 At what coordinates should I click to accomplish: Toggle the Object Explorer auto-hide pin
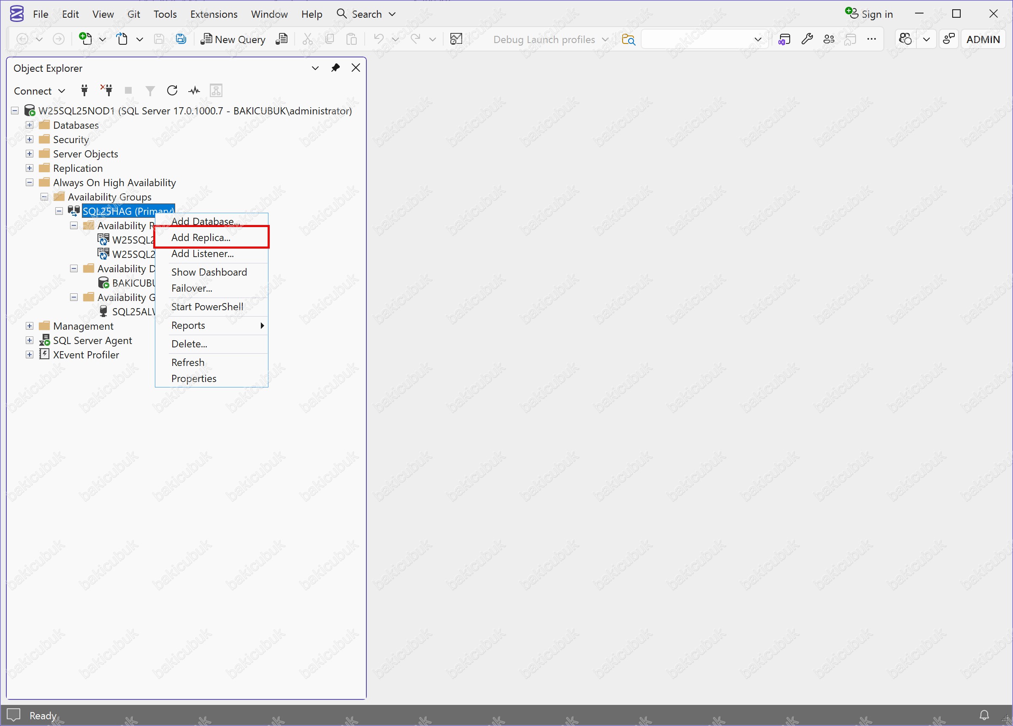point(335,68)
